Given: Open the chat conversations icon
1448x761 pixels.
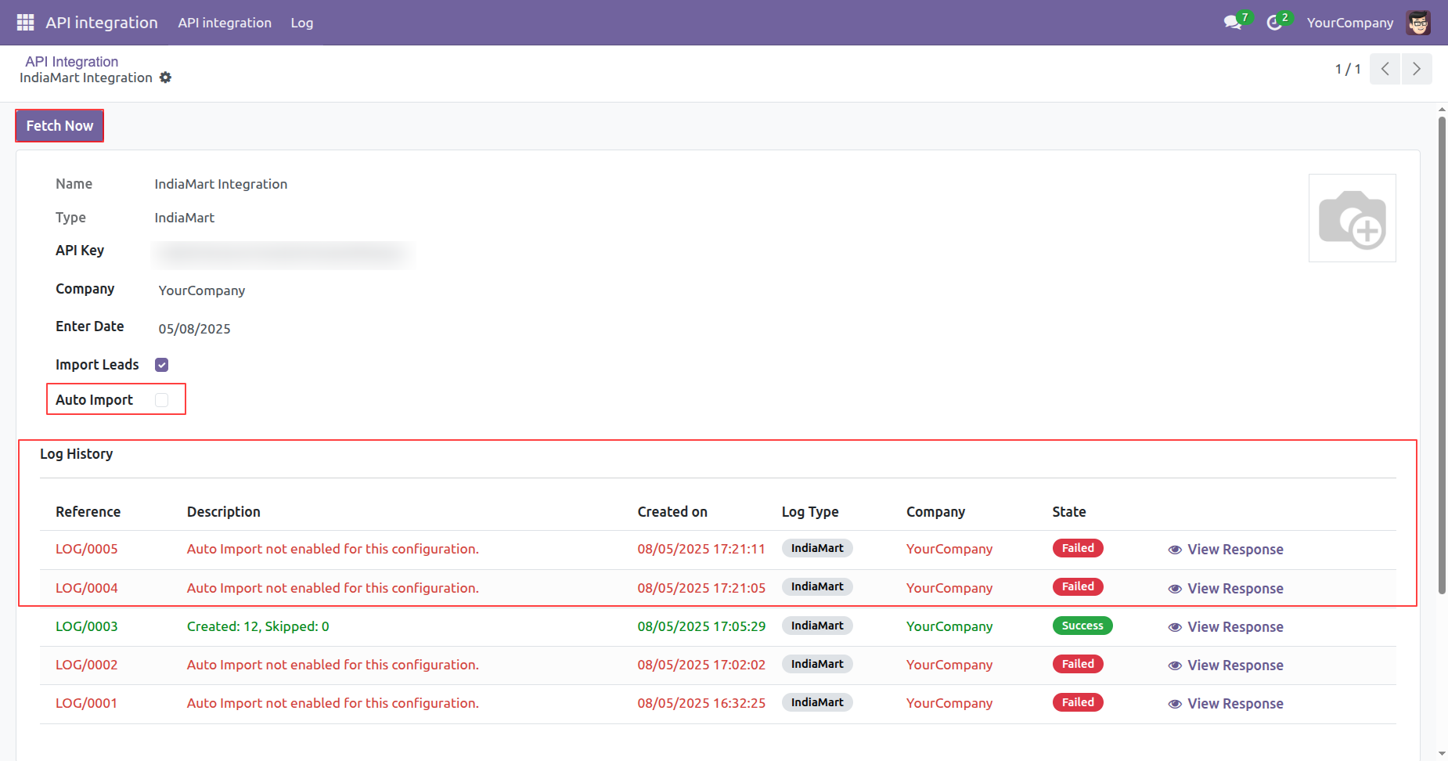Looking at the screenshot, I should [x=1233, y=23].
